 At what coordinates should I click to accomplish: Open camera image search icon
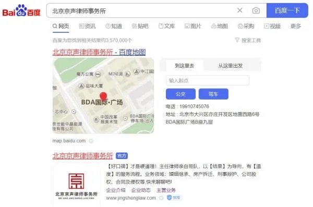(256, 10)
